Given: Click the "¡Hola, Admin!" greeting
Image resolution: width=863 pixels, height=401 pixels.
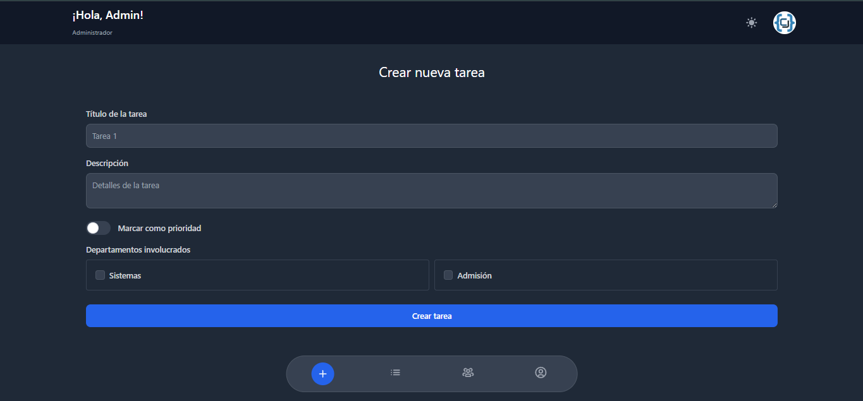Looking at the screenshot, I should [107, 15].
